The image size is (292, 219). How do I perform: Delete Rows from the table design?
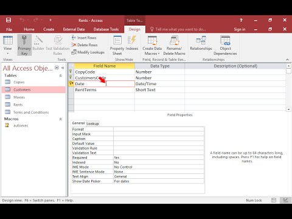coord(85,45)
